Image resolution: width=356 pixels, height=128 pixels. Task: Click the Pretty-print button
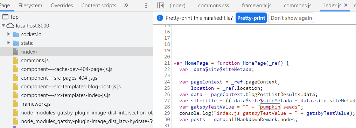(x=251, y=18)
